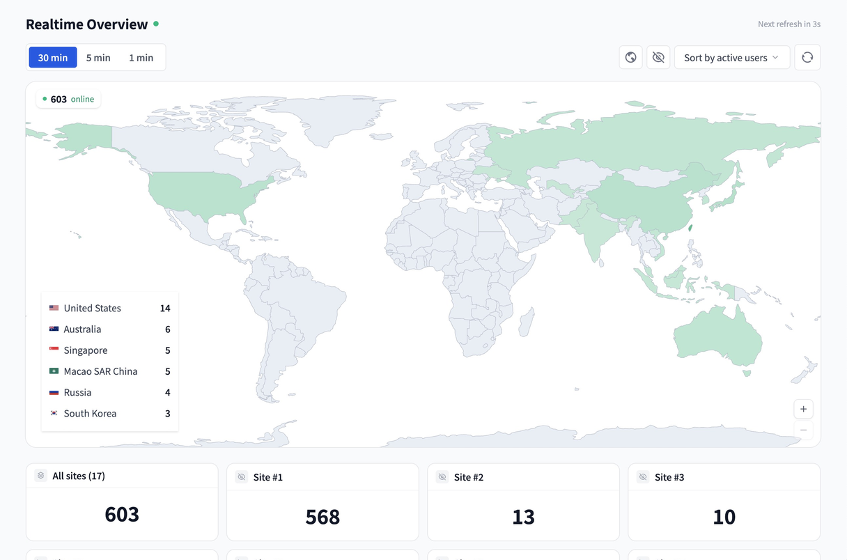Select South Korea row in country list
Viewport: 847px width, 560px height.
coord(110,413)
